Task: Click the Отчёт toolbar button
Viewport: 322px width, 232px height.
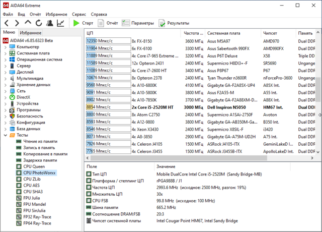Action: click(108, 23)
